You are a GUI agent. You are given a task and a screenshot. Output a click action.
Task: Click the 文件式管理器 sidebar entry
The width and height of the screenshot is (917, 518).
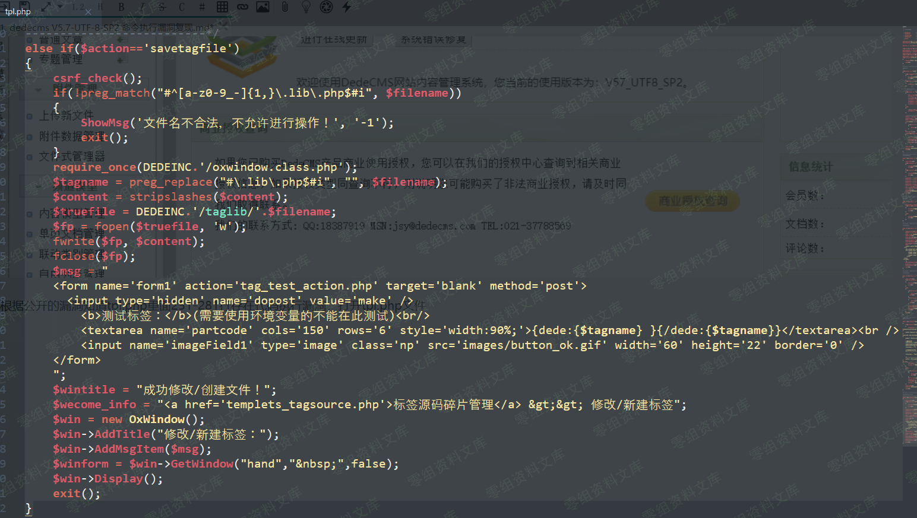(72, 157)
